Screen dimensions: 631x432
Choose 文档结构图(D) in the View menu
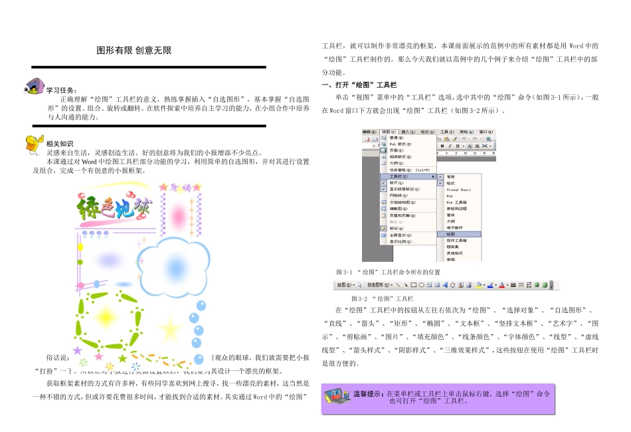coord(408,202)
